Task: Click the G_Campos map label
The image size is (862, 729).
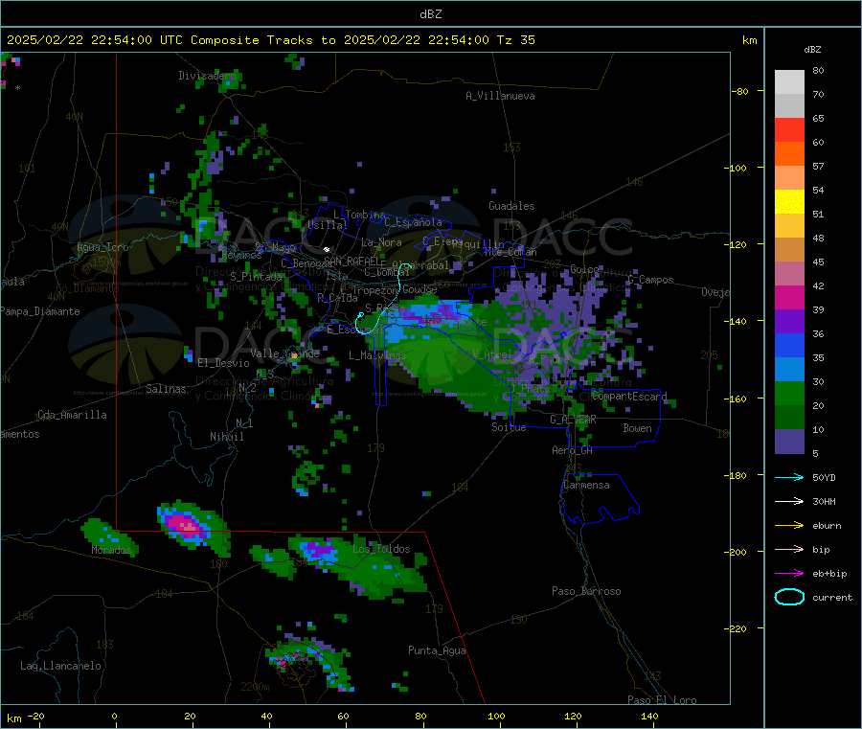Action: click(x=650, y=280)
